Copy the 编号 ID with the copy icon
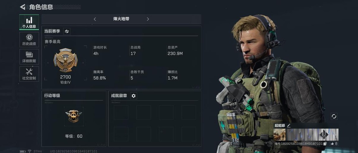This screenshot has height=153, width=358. pyautogui.click(x=325, y=143)
